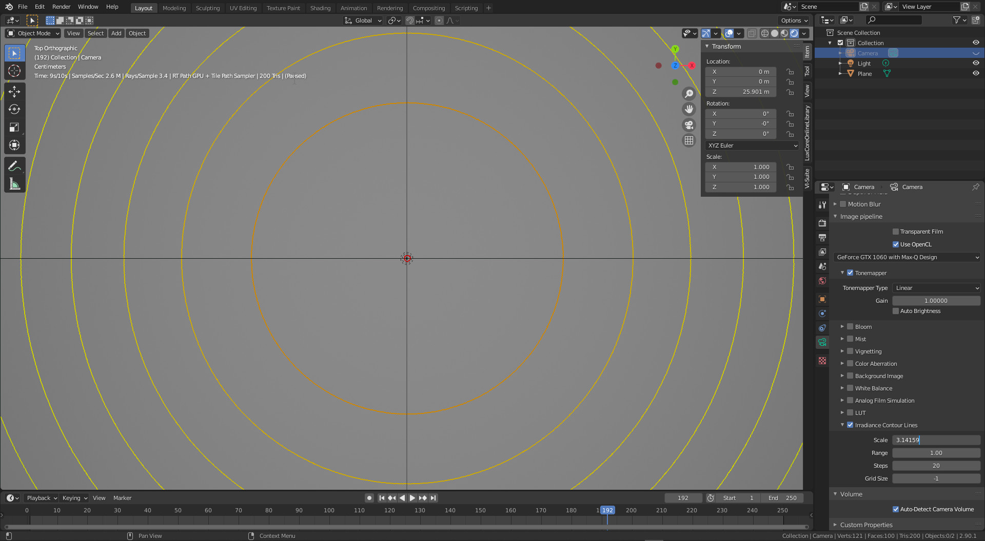Switch to the Shading workspace tab
Screen dimensions: 985x541
coord(320,8)
